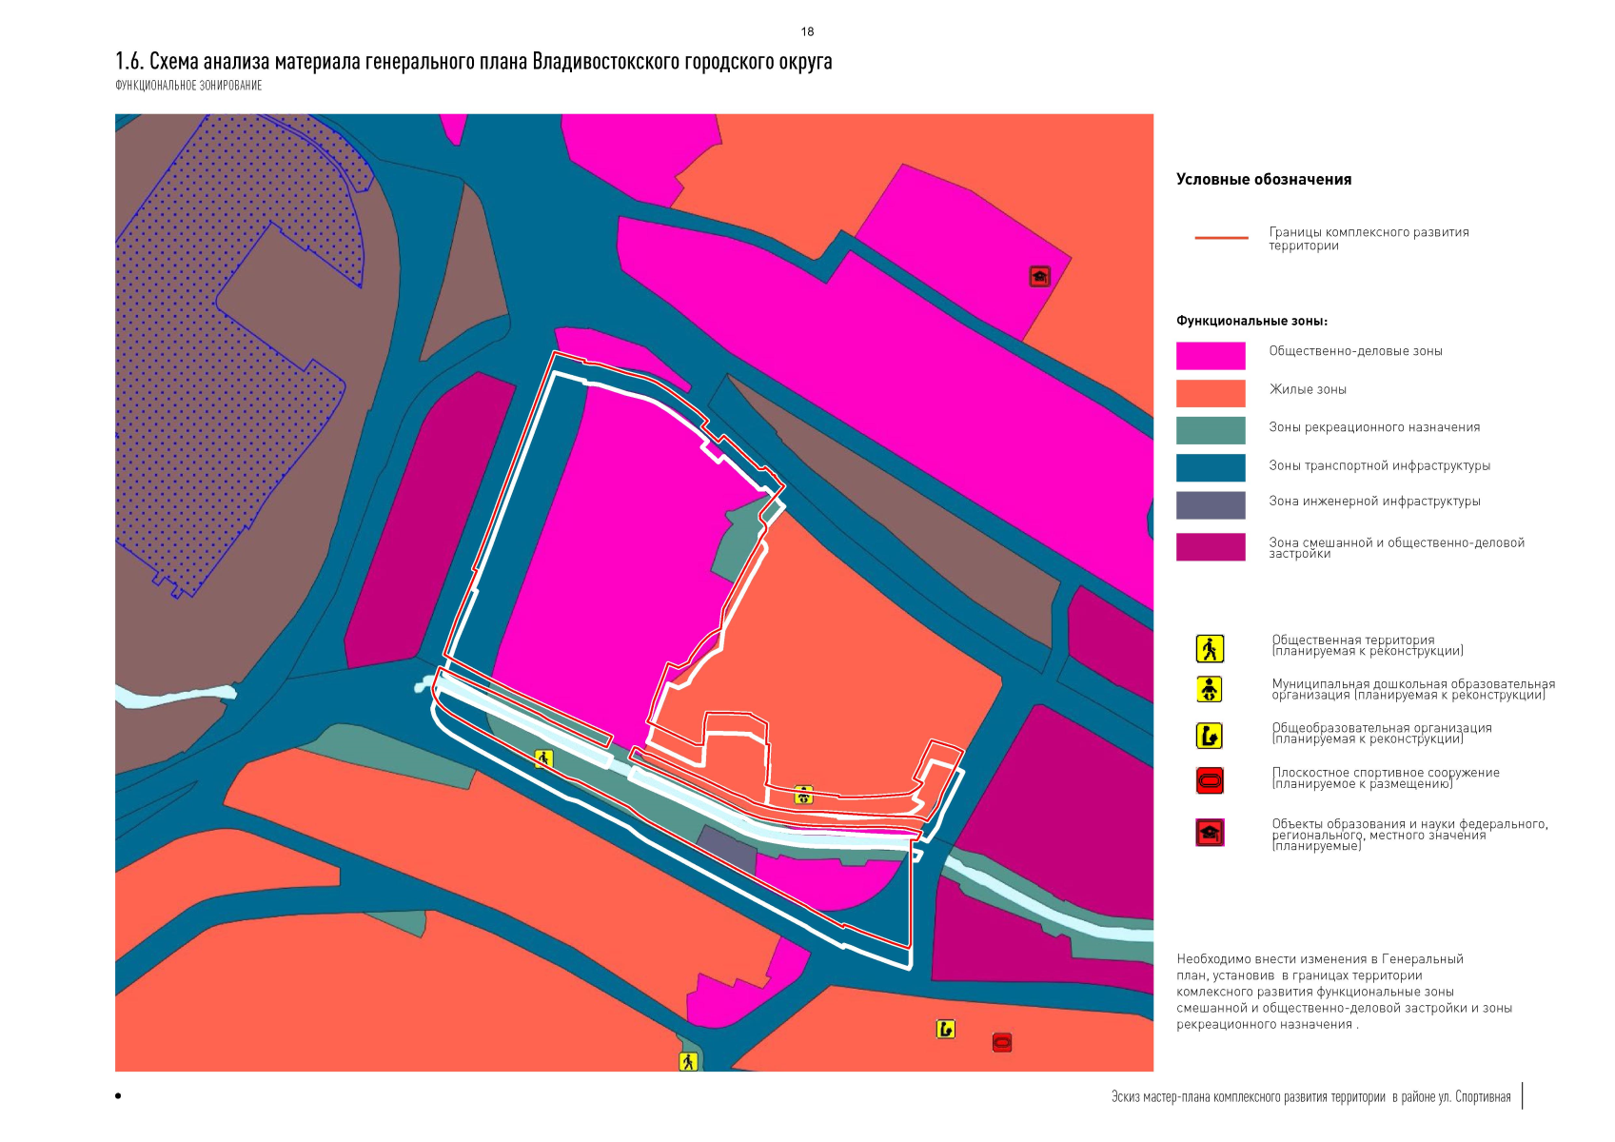Select the dark magenta mixed development swatch

pos(1211,546)
